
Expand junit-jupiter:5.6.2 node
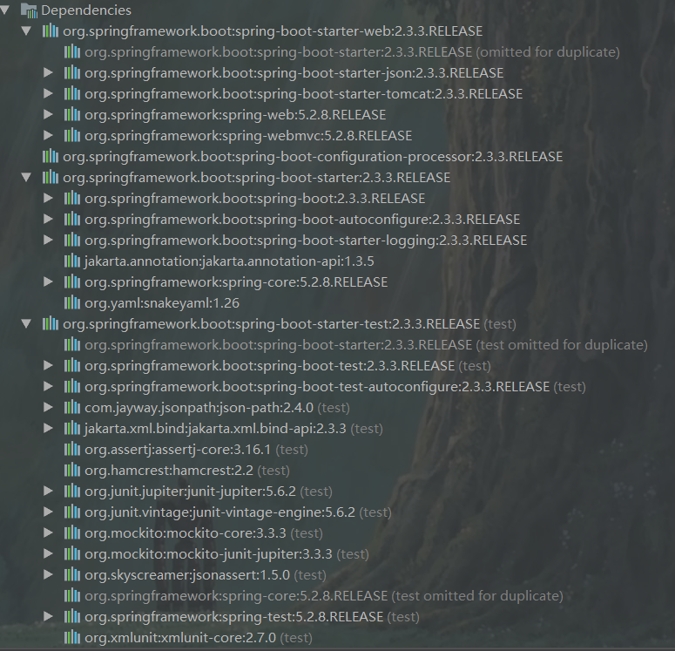pos(48,492)
